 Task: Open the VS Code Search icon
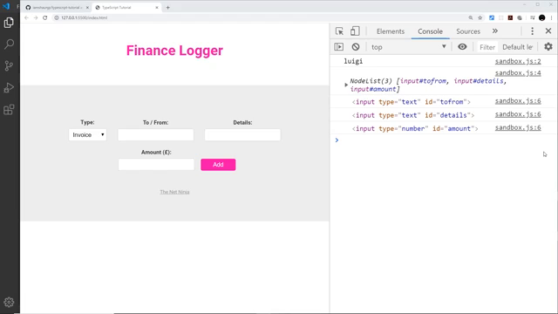[x=9, y=44]
